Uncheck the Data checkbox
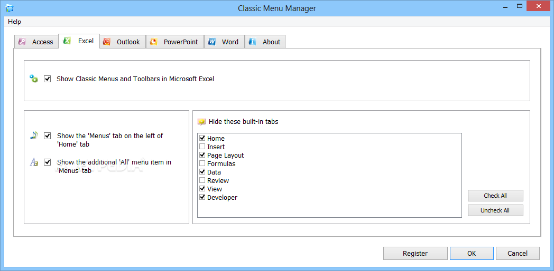The image size is (554, 271). click(202, 172)
